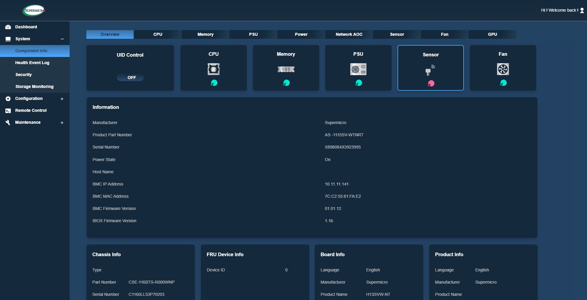The image size is (587, 300).
Task: Switch to the Memory tab
Action: [x=206, y=34]
